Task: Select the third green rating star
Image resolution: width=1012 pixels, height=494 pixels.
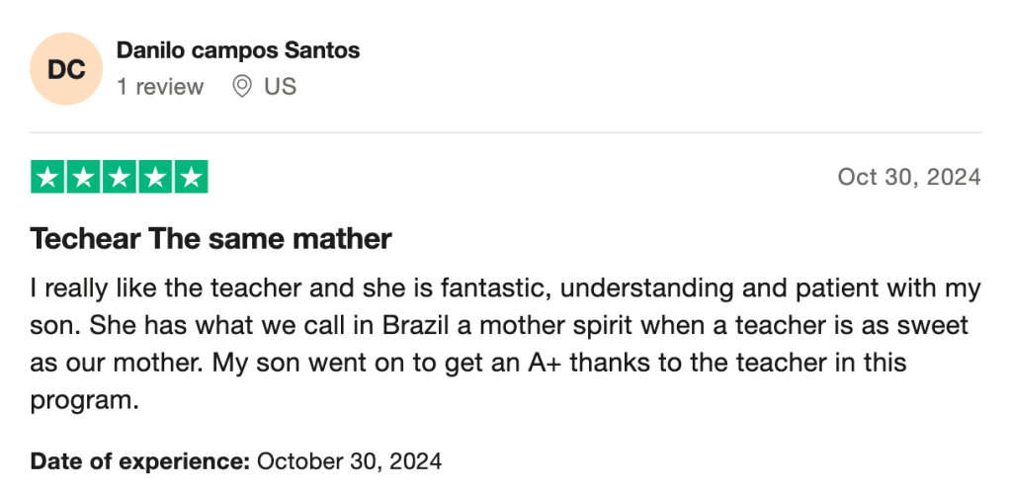Action: [120, 177]
